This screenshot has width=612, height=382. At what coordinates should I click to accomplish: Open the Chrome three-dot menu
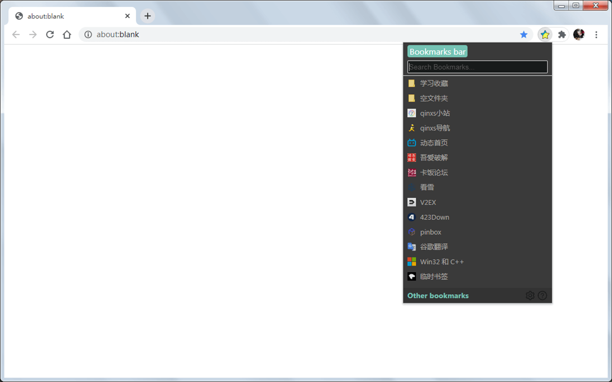pos(596,34)
